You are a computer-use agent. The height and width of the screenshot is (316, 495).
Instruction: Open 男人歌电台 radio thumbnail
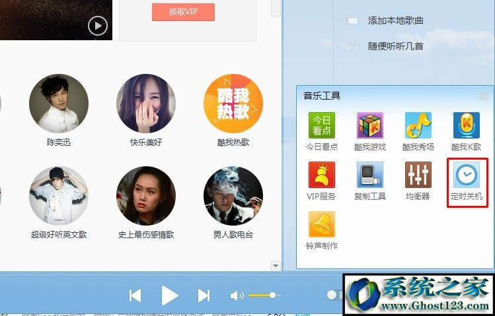click(233, 196)
